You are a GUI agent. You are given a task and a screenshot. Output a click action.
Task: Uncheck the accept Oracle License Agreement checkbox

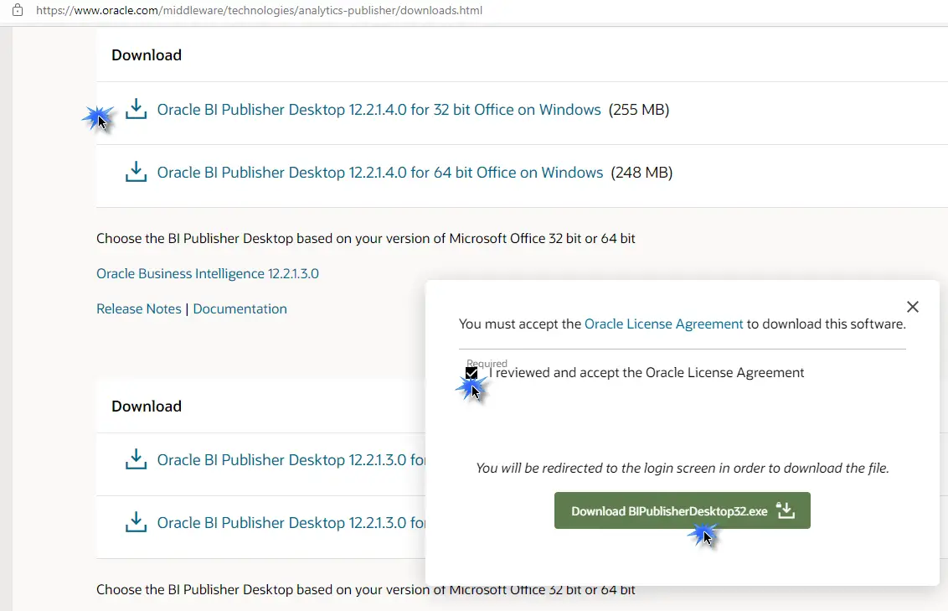(x=471, y=373)
